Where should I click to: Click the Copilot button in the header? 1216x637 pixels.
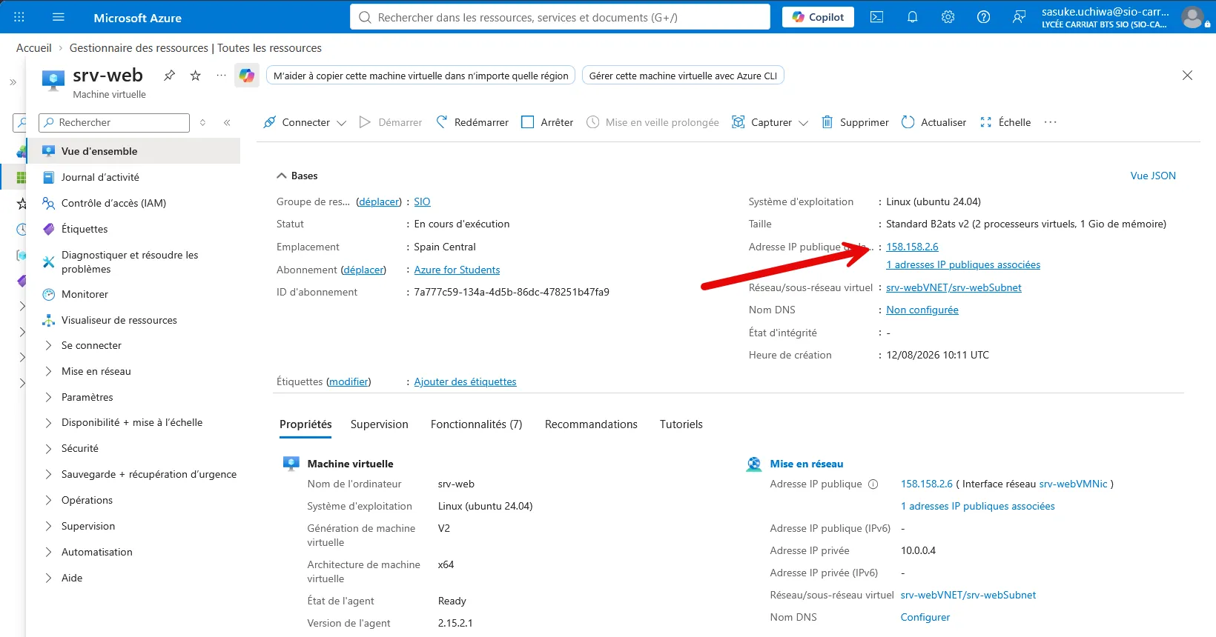818,17
